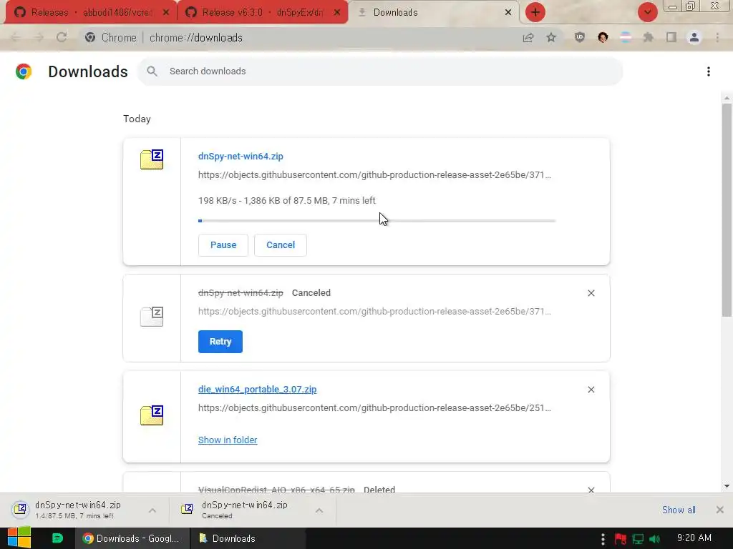733x549 pixels.
Task: Click the Today date heading
Action: pos(137,119)
